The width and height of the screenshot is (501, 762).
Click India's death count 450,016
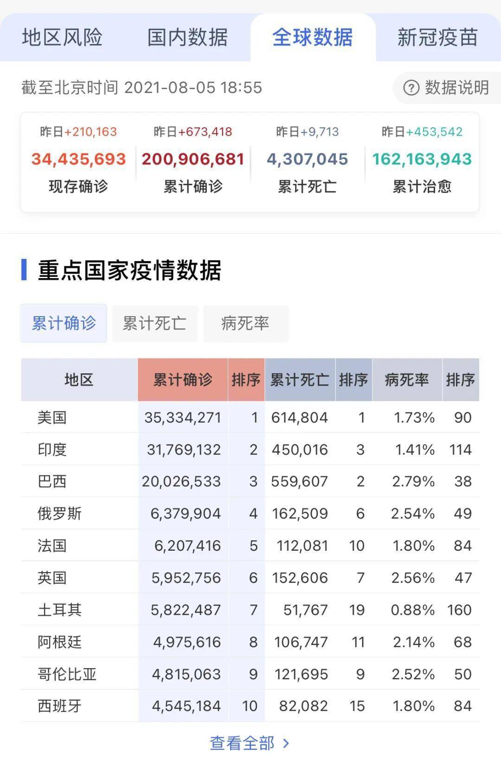[x=300, y=449]
